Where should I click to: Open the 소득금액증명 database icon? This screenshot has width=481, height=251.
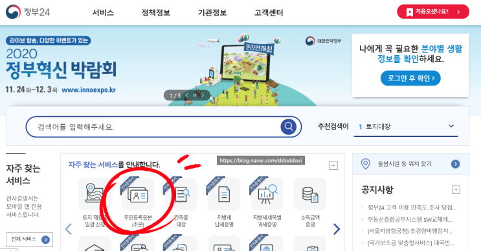[x=310, y=194]
